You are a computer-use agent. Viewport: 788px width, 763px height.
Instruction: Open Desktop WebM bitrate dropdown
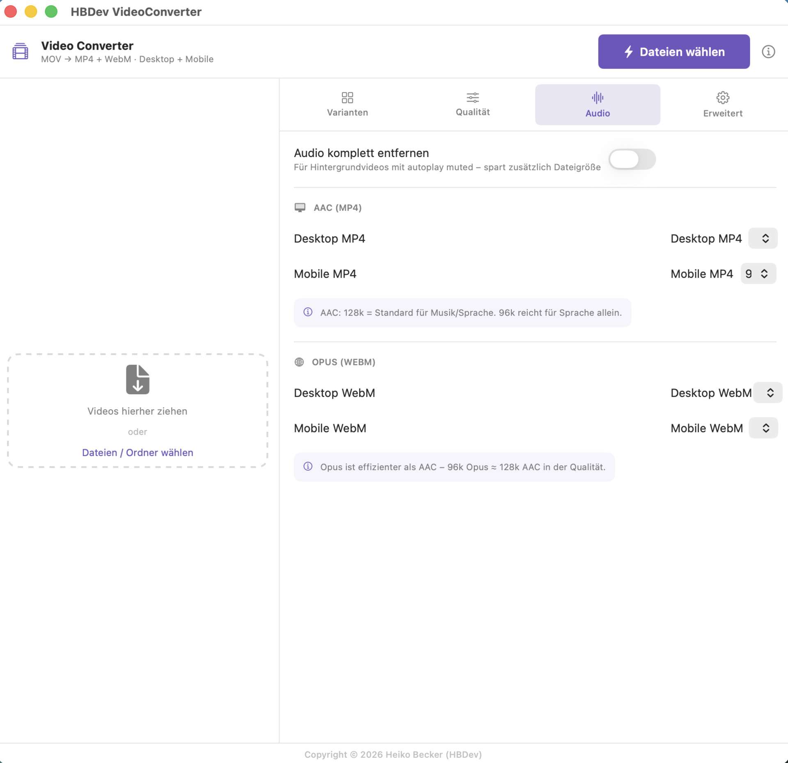pos(767,393)
